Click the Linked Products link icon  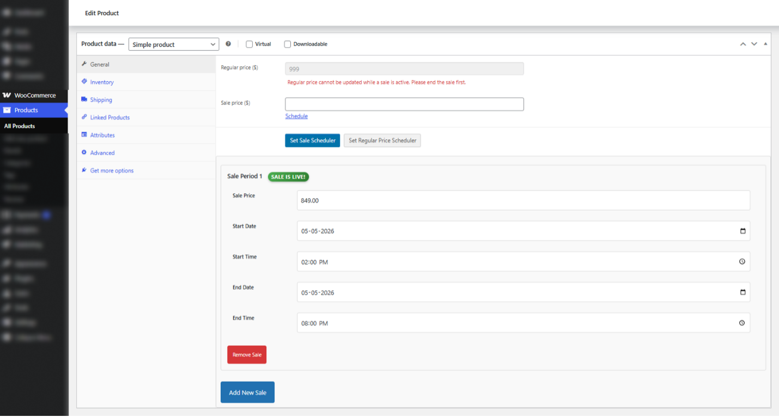(x=84, y=117)
